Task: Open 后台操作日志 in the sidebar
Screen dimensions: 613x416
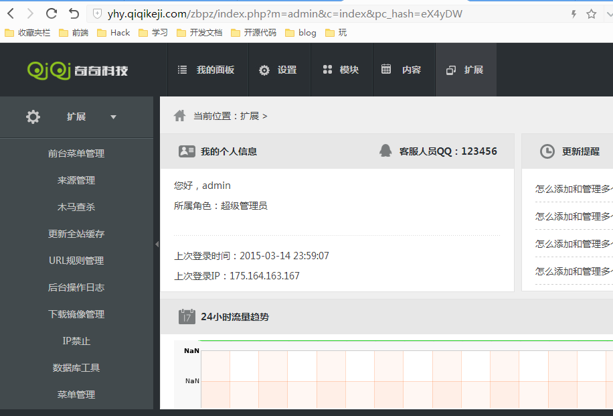Action: [76, 287]
